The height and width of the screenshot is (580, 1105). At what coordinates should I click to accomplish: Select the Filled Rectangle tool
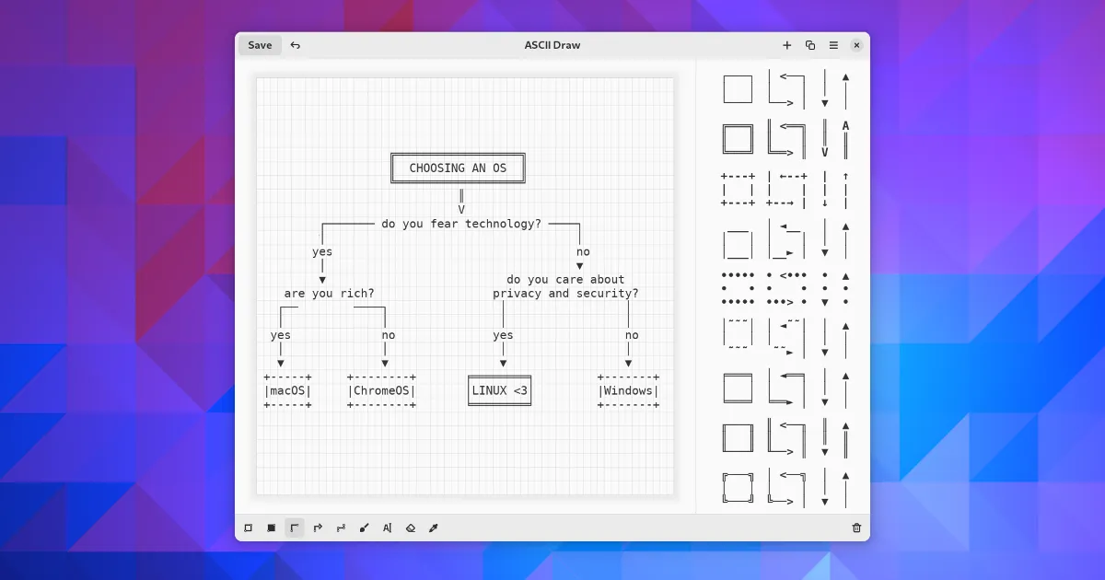tap(272, 528)
